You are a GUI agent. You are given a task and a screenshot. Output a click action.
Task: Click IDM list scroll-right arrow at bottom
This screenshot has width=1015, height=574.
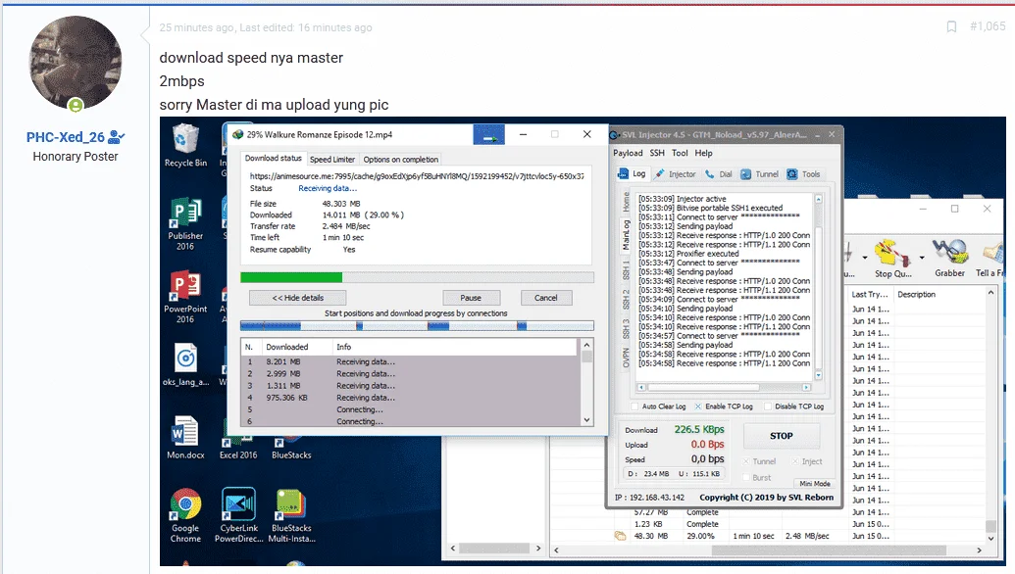(979, 550)
